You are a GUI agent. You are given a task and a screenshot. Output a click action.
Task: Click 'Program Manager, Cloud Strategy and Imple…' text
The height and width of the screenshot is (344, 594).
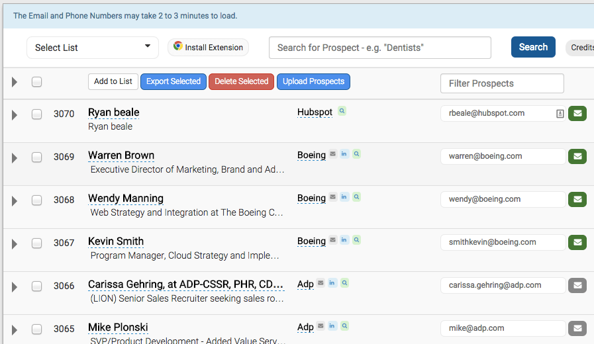pos(185,256)
